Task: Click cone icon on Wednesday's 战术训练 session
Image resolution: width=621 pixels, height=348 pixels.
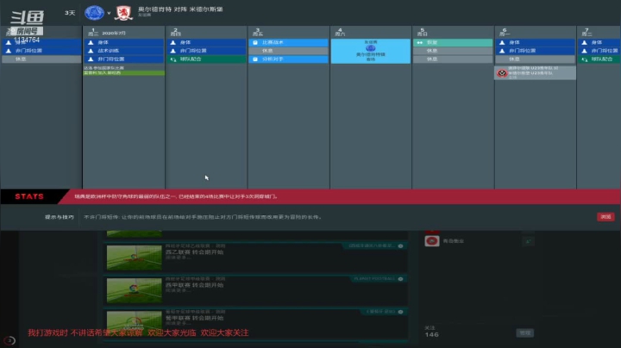Action: [x=91, y=51]
